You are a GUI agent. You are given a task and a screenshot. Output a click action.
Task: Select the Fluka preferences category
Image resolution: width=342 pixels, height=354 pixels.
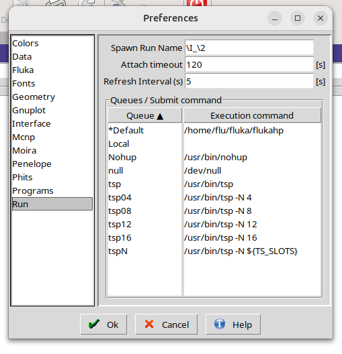point(23,70)
